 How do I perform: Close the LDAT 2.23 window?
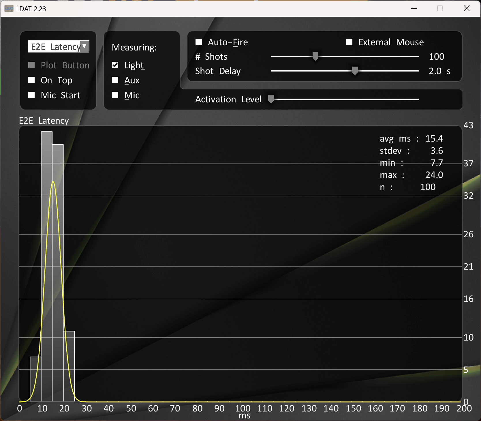pyautogui.click(x=467, y=8)
